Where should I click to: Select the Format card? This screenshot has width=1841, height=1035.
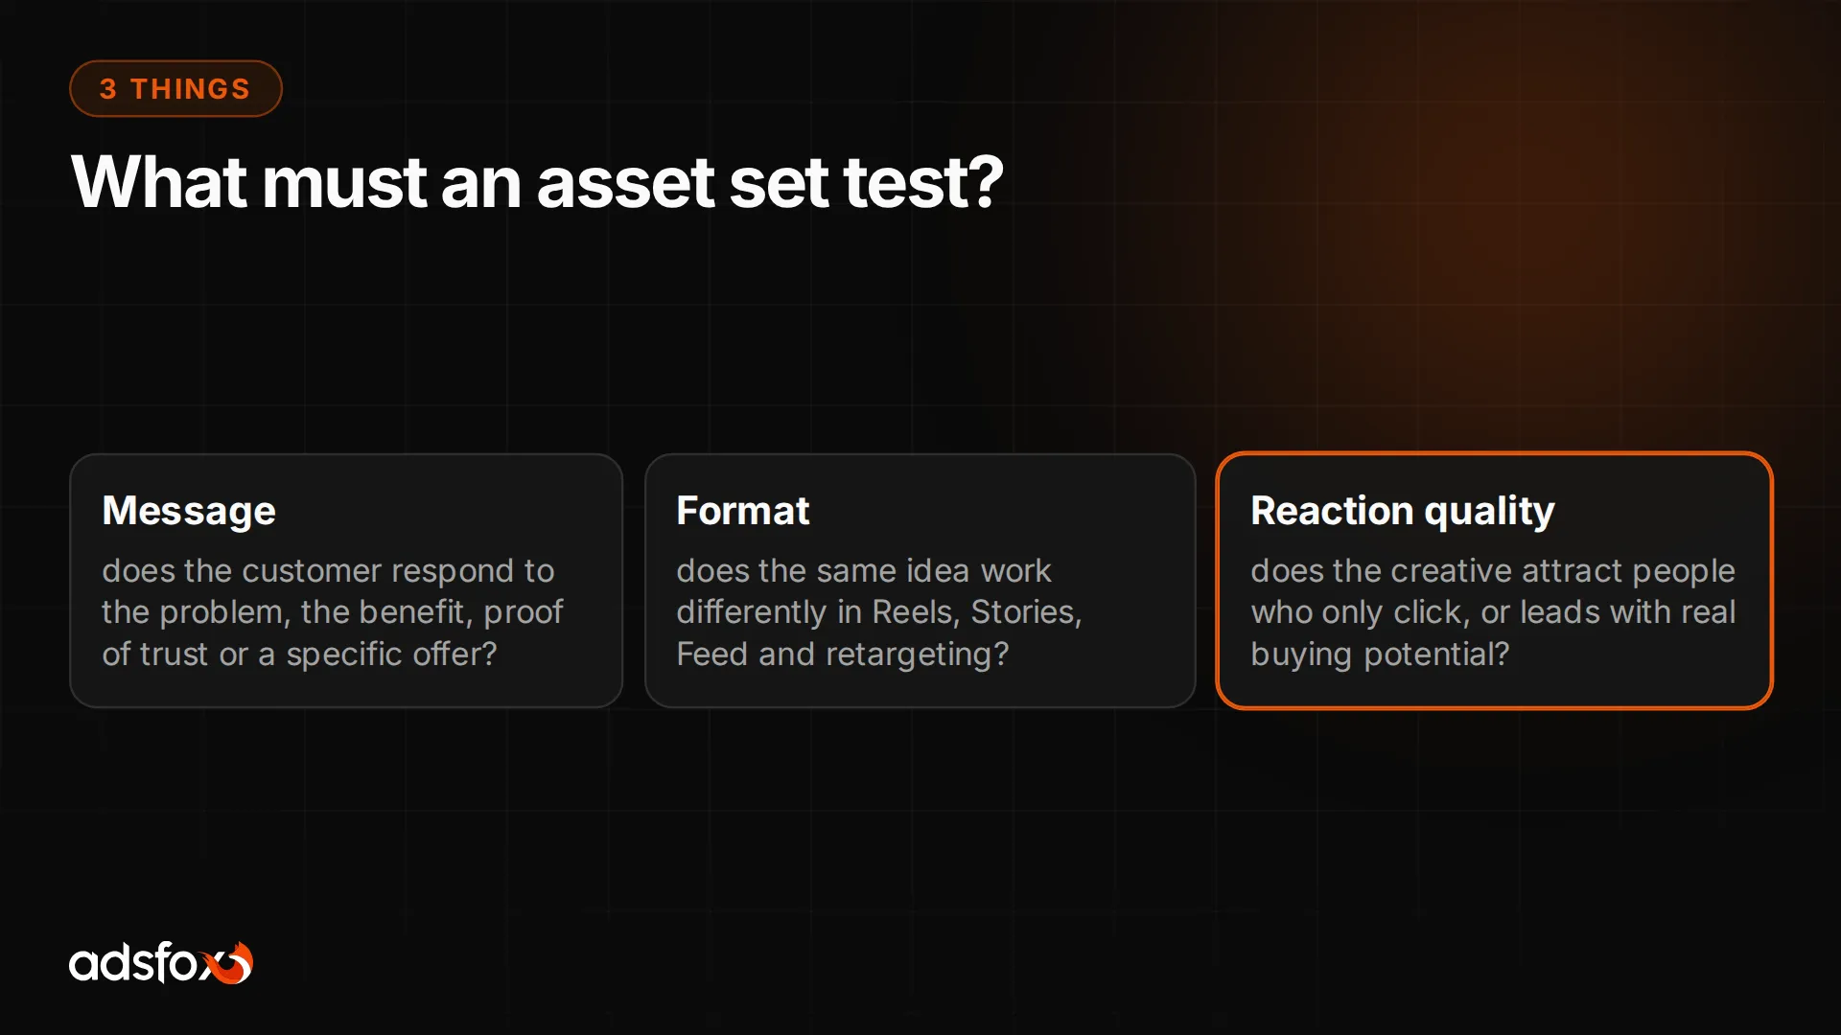tap(920, 581)
